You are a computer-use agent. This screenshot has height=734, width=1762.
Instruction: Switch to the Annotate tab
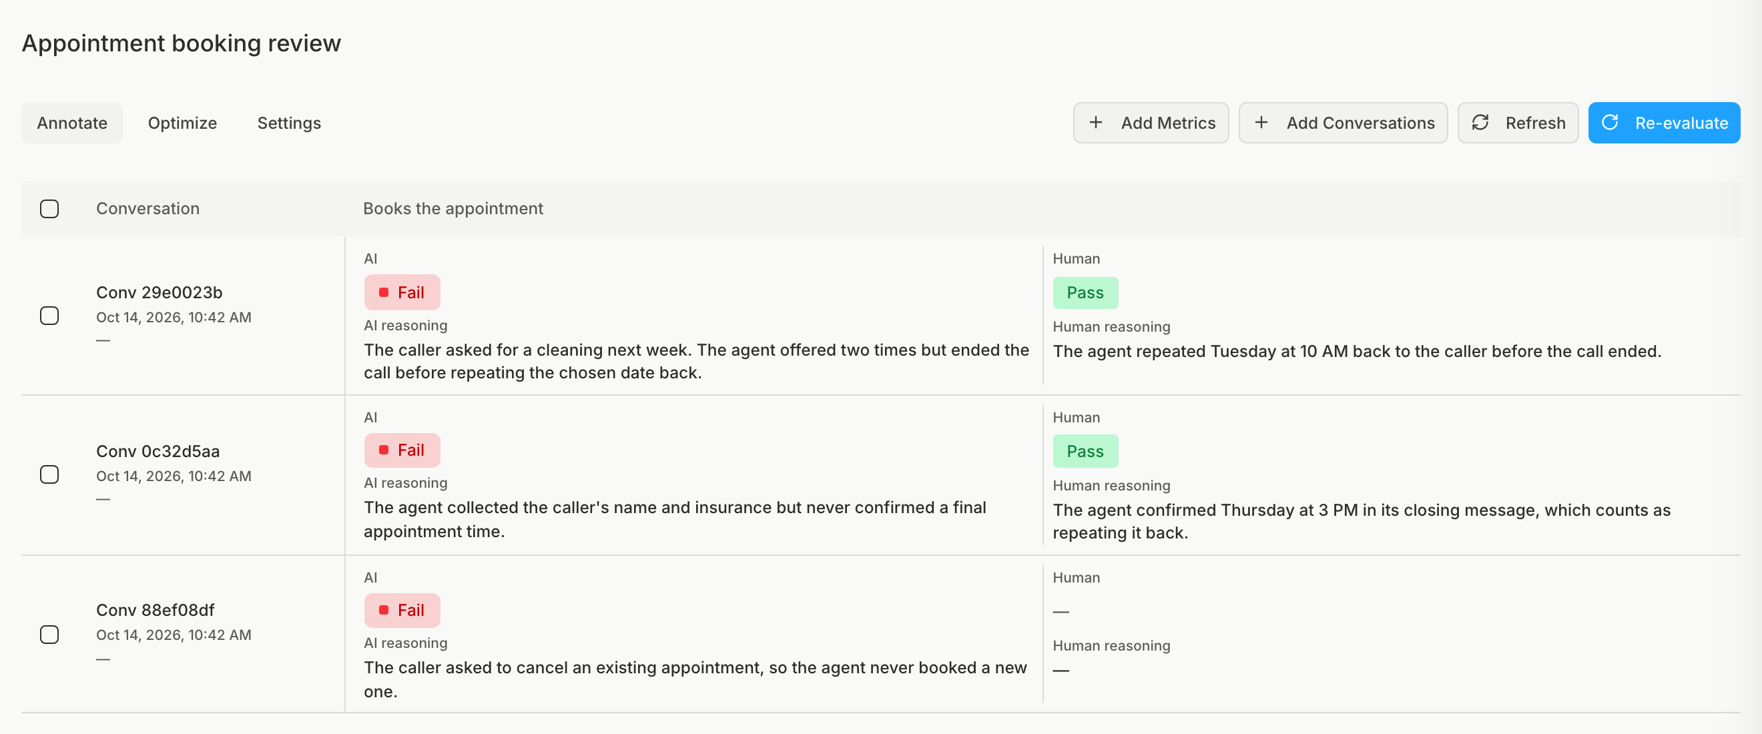click(x=72, y=123)
